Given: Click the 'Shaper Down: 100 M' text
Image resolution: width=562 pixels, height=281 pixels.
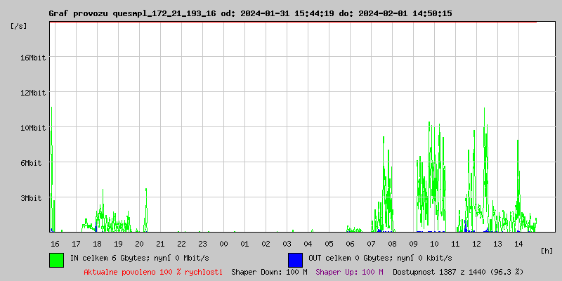Looking at the screenshot, I should (269, 272).
